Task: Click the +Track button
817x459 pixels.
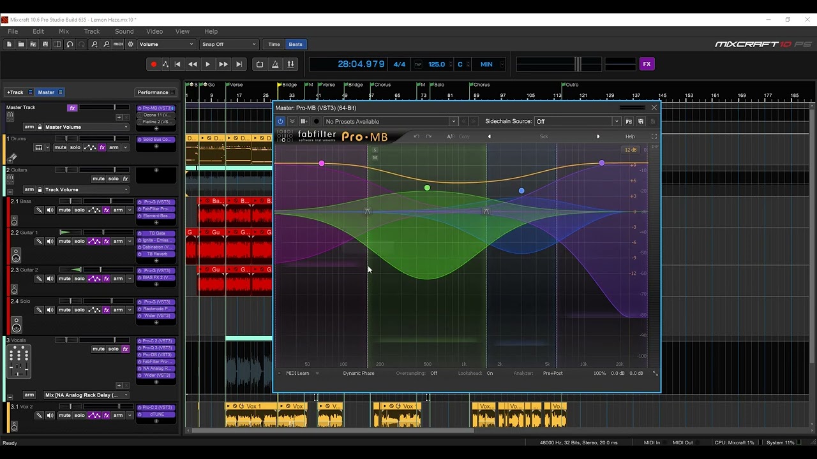Action: 15,92
